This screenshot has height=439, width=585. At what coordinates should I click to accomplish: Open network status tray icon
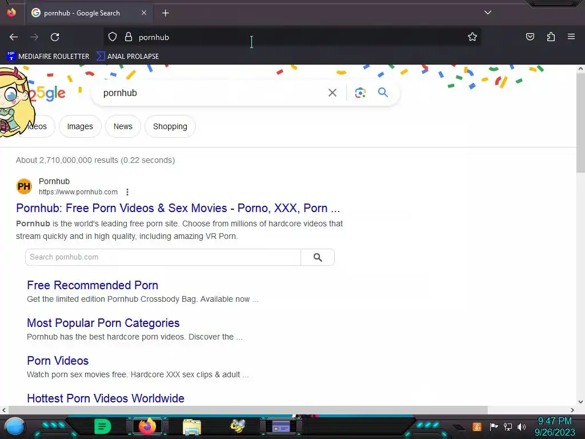pyautogui.click(x=508, y=426)
